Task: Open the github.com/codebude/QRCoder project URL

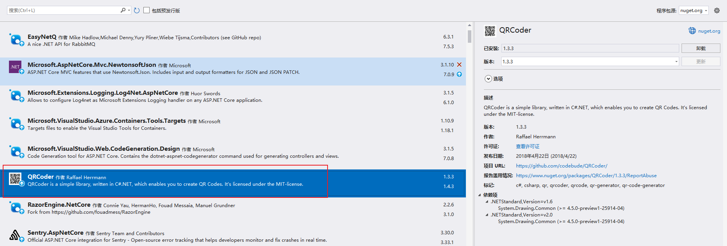Action: coord(561,166)
